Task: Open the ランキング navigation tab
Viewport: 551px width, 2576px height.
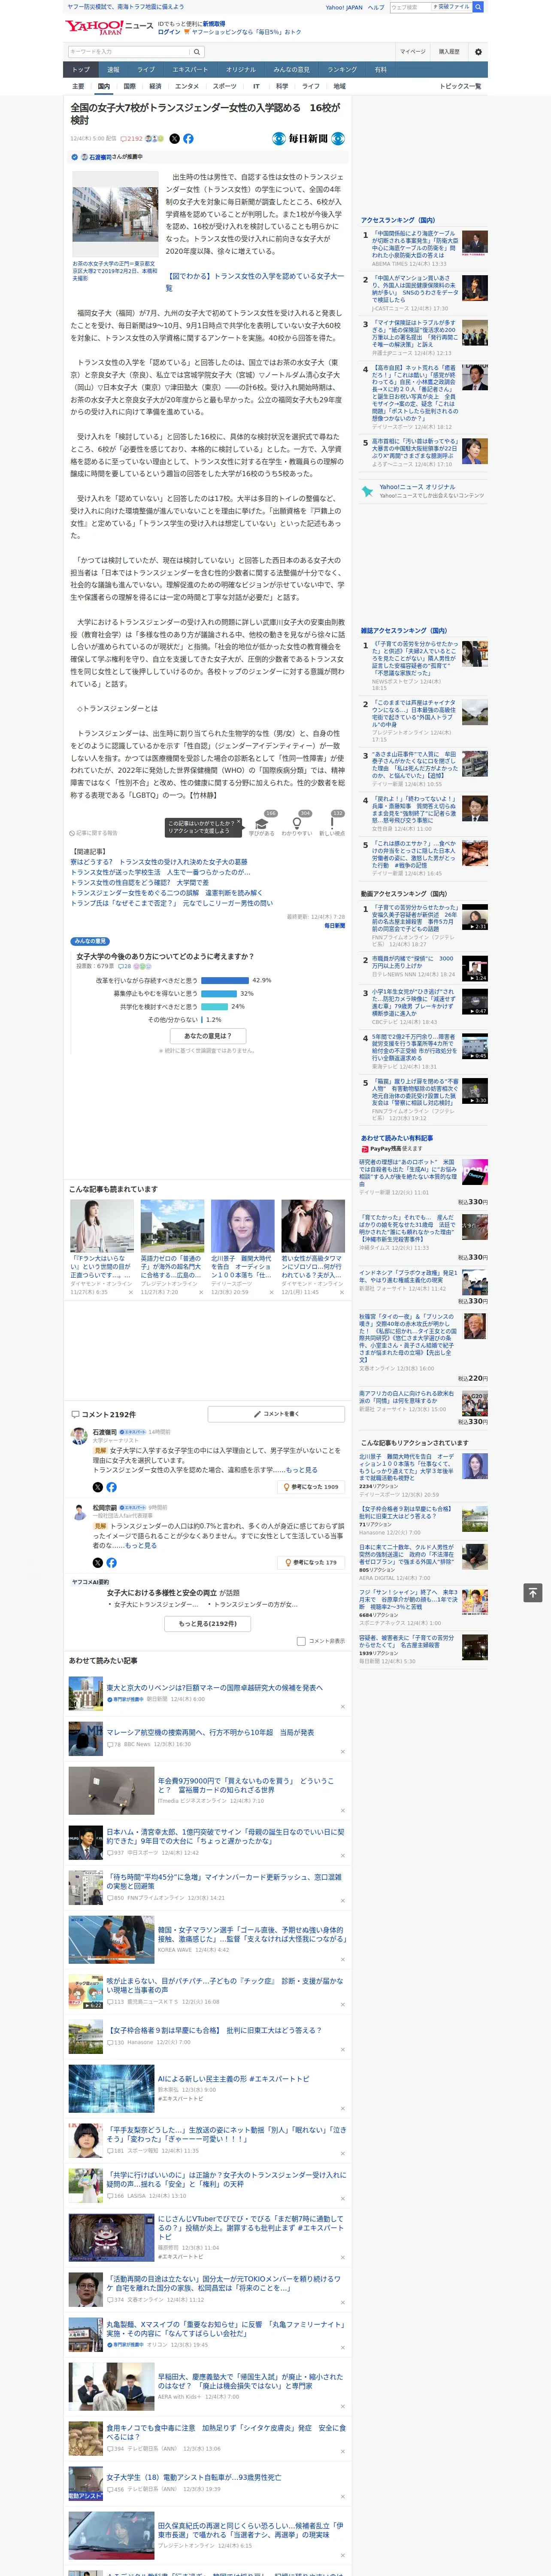Action: coord(342,70)
